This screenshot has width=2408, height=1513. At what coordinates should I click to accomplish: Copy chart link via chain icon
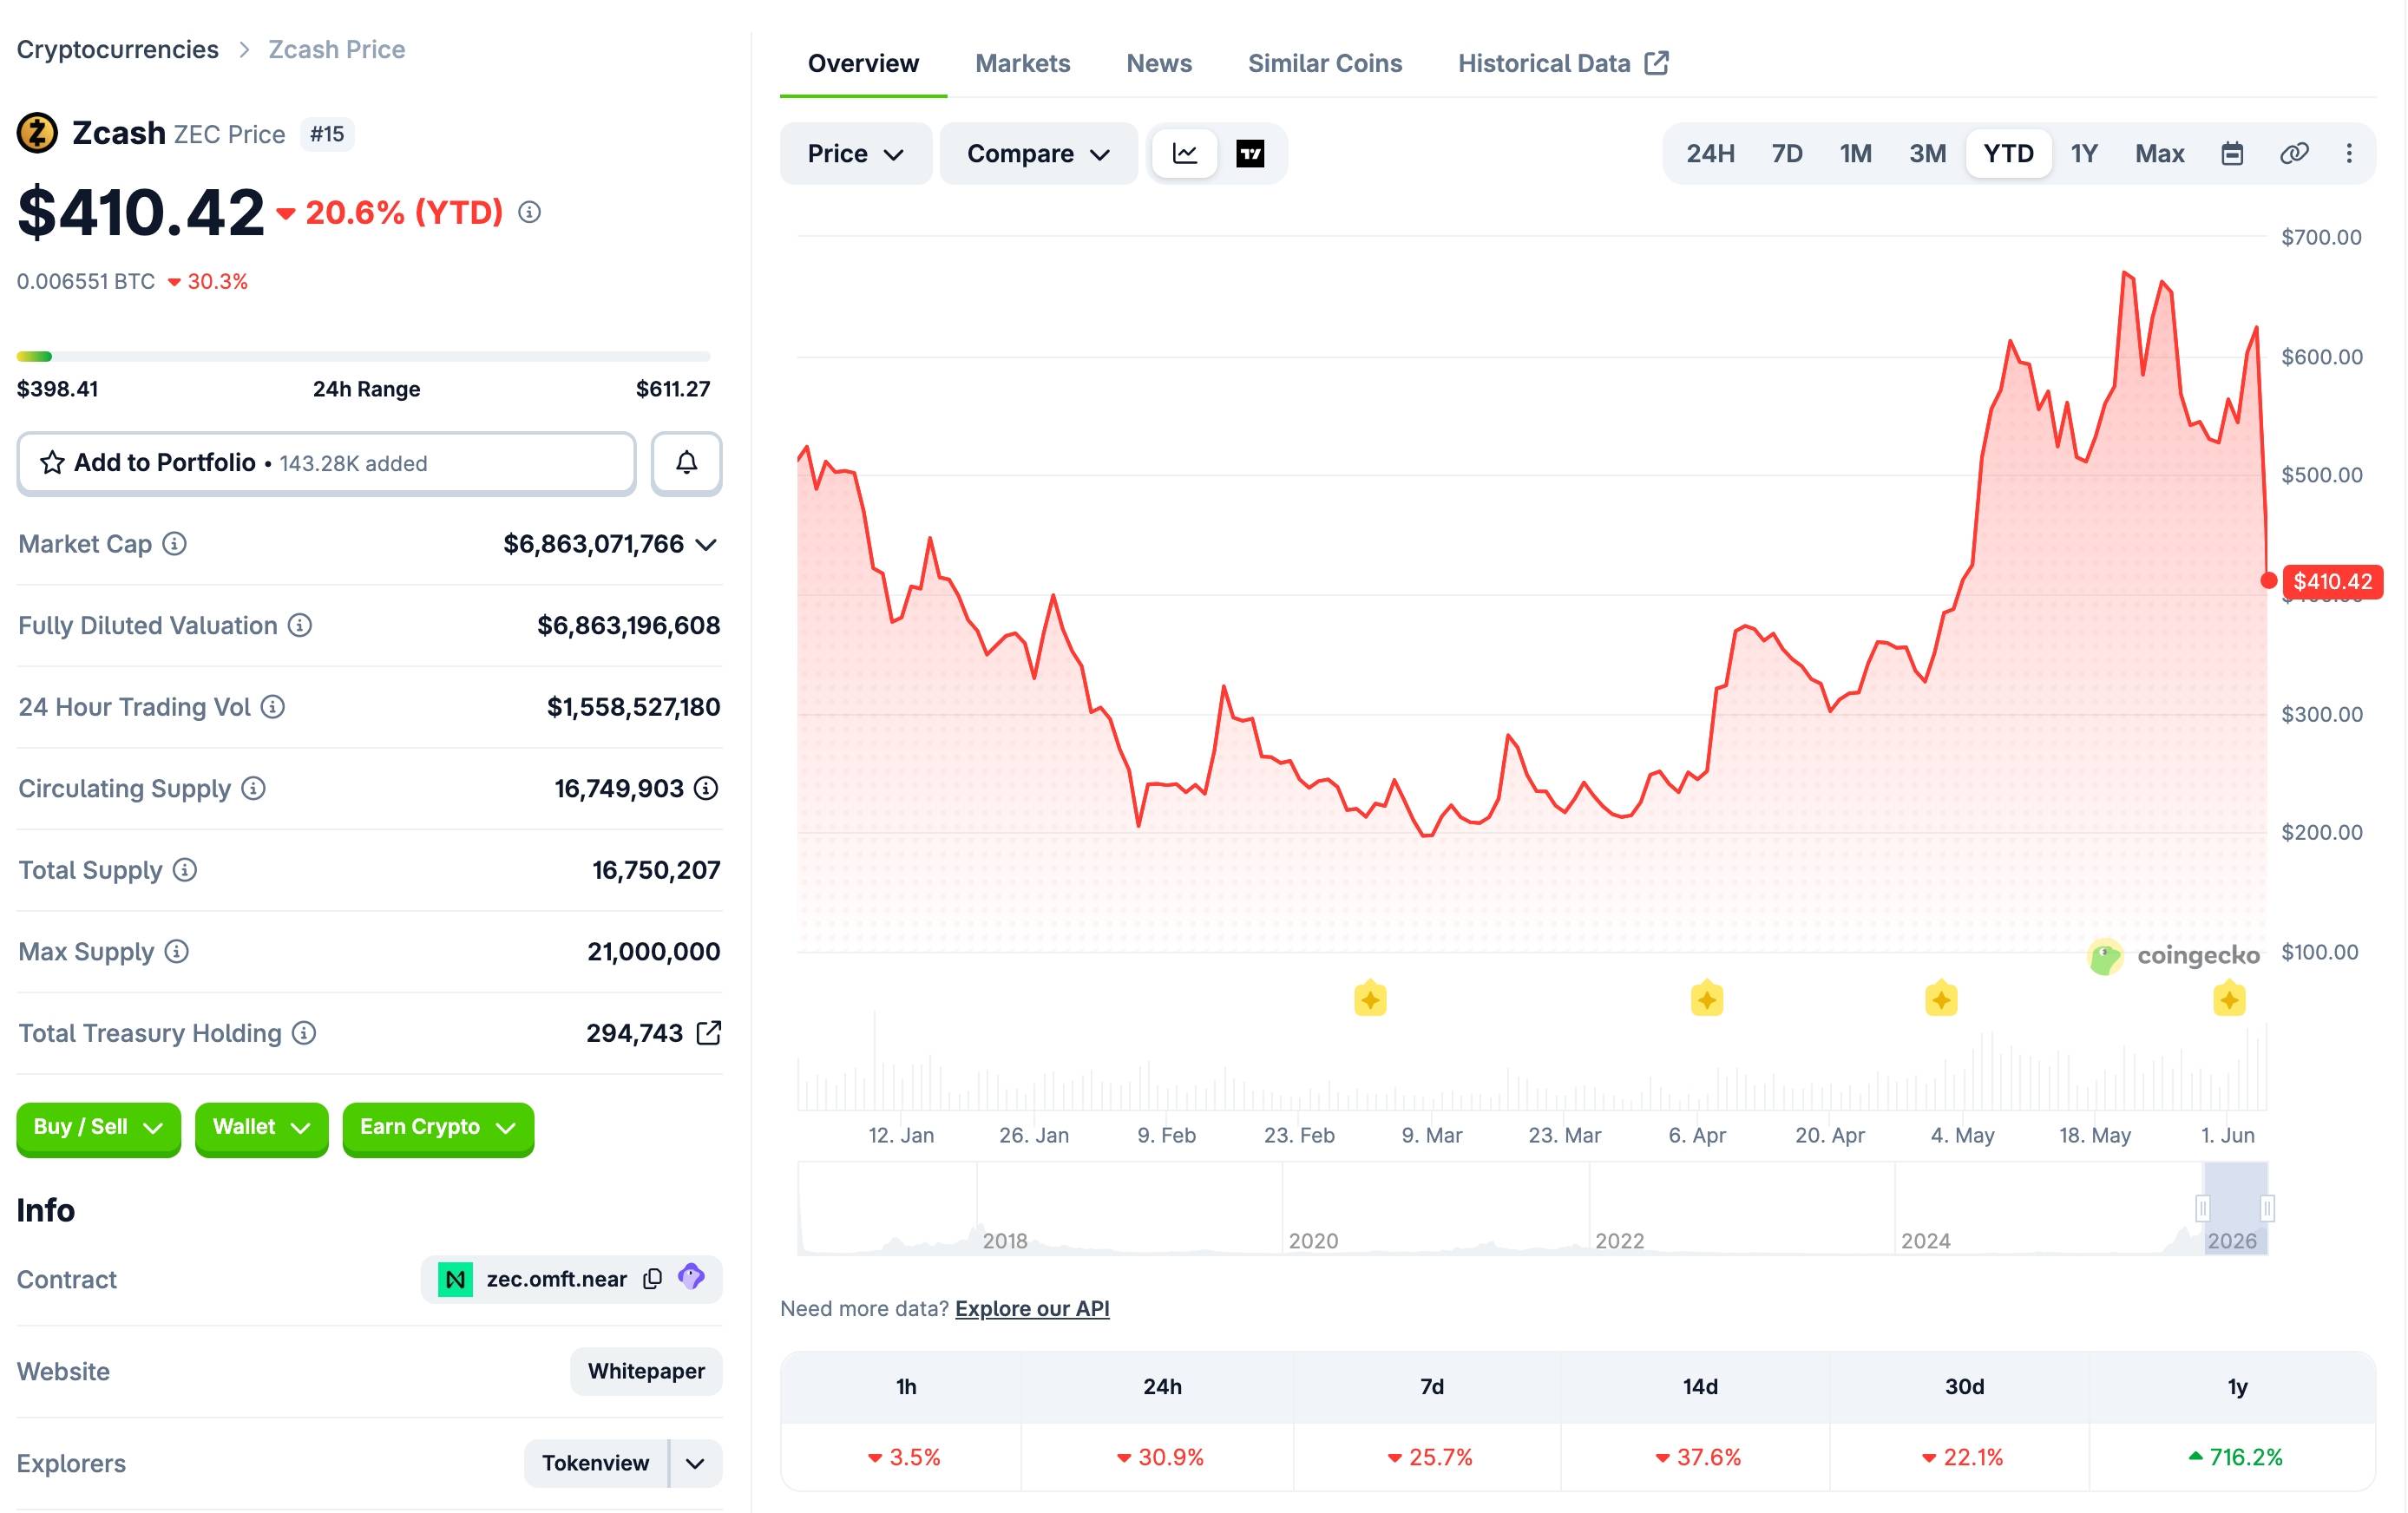click(x=2294, y=154)
